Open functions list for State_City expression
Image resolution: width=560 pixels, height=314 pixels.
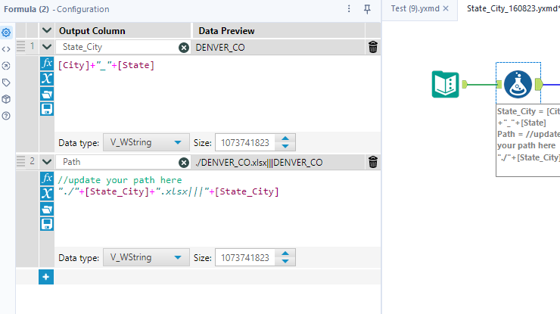46,64
